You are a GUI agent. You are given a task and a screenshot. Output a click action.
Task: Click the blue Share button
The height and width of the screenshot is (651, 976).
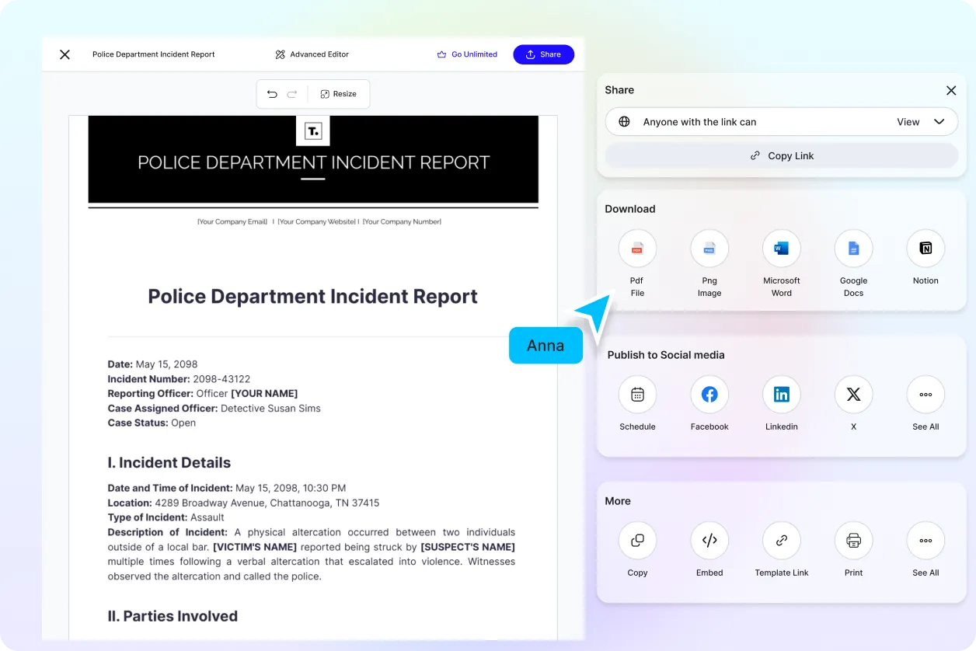click(543, 54)
